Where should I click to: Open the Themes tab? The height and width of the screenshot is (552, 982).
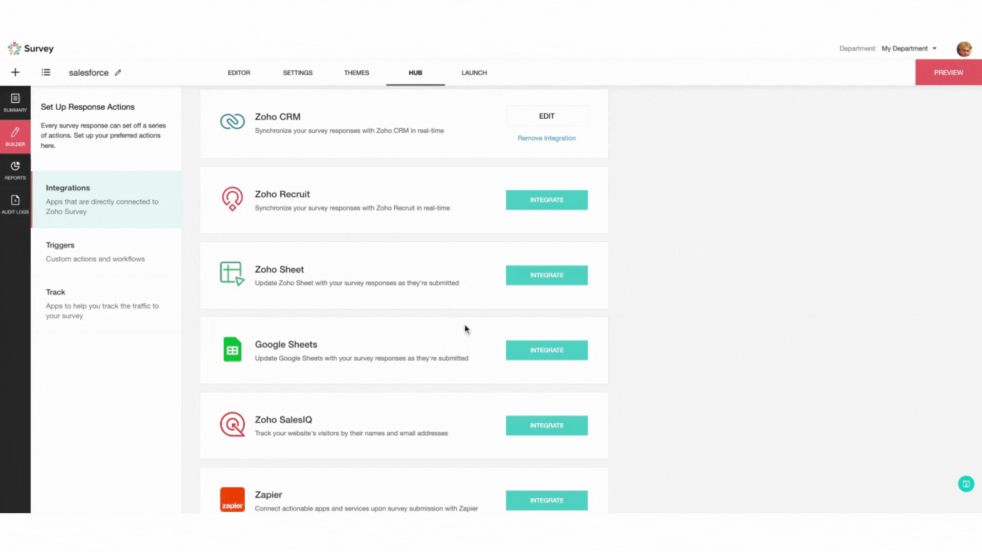pyautogui.click(x=356, y=73)
